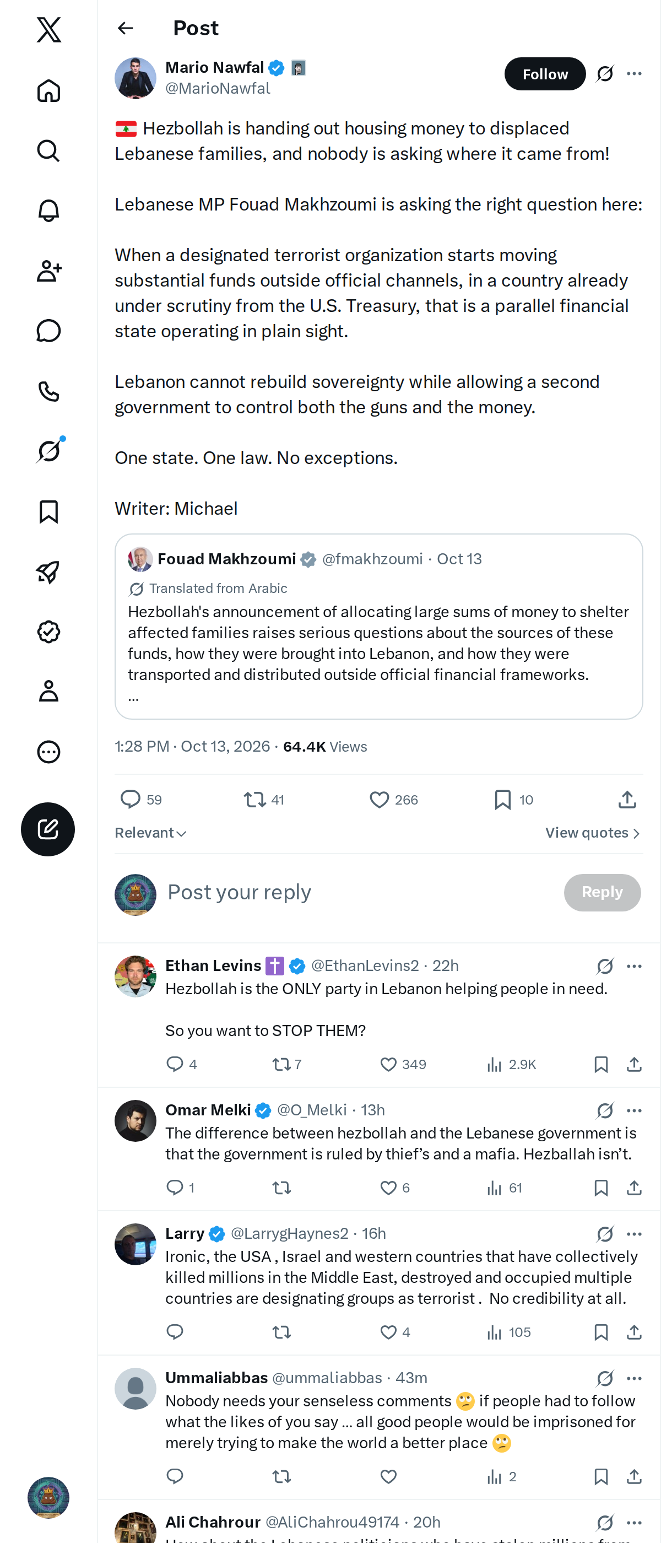Open Bookmarks icon in sidebar
Viewport: 661px width, 1543px height.
click(48, 511)
